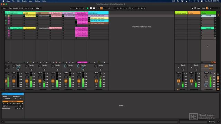
Task: Toggle track 8 activator button
Action: coord(96,81)
